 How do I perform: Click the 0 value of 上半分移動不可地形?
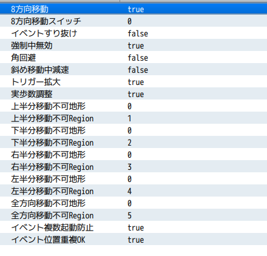click(129, 106)
